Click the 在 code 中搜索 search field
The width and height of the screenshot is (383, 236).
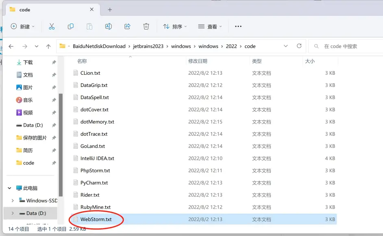point(346,46)
